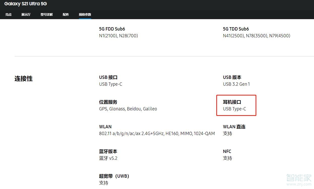314x189 pixels.
Task: Click the 连接性 section heading
Action: [x=24, y=79]
